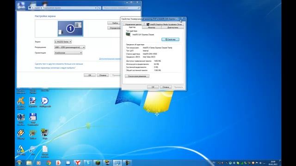Click the '64 МБ' video memory value
This screenshot has height=166, width=296.
pyautogui.click(x=156, y=64)
